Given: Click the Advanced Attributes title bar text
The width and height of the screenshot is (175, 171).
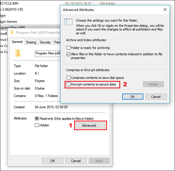Looking at the screenshot, I should (78, 10).
